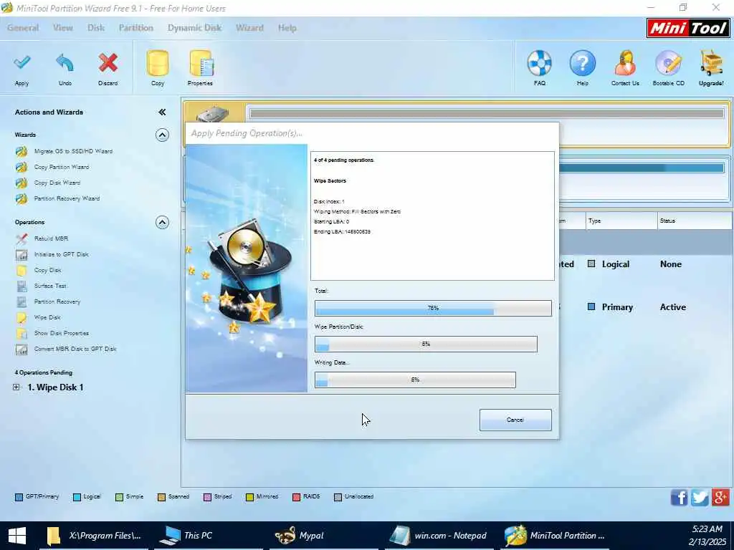This screenshot has width=734, height=550.
Task: Click the Bootable CD icon
Action: (x=668, y=63)
